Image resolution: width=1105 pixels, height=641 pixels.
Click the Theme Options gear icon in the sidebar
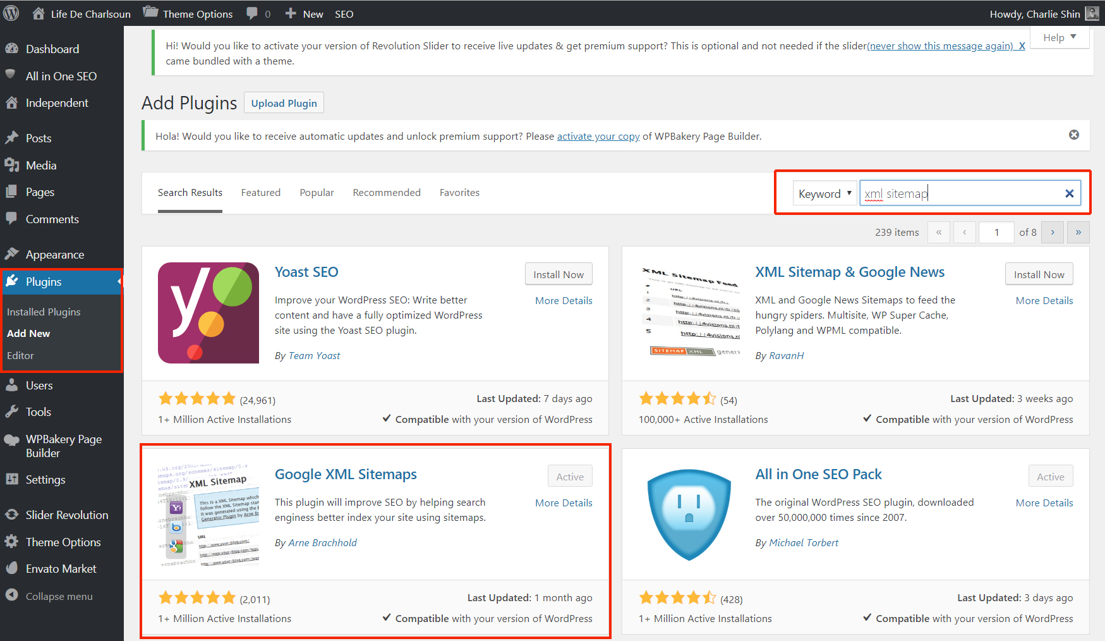click(11, 542)
